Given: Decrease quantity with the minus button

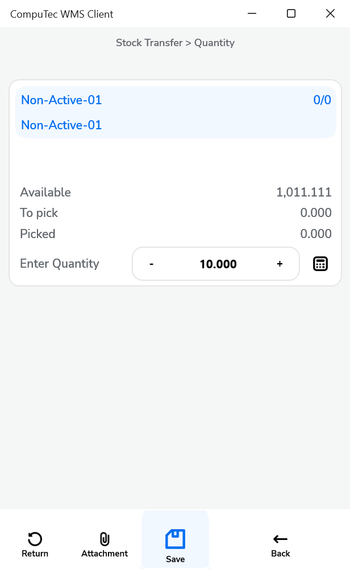Looking at the screenshot, I should click(x=152, y=264).
